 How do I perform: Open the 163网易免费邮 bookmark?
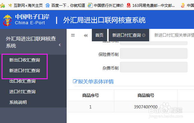click(x=154, y=5)
